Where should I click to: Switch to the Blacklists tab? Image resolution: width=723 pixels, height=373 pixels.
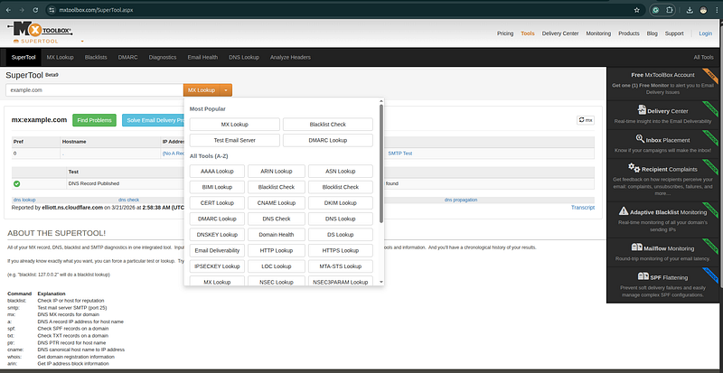pos(96,57)
